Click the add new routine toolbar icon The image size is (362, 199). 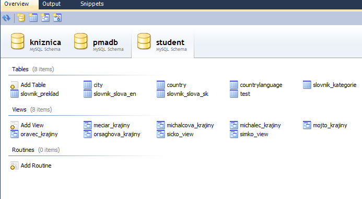pos(57,18)
